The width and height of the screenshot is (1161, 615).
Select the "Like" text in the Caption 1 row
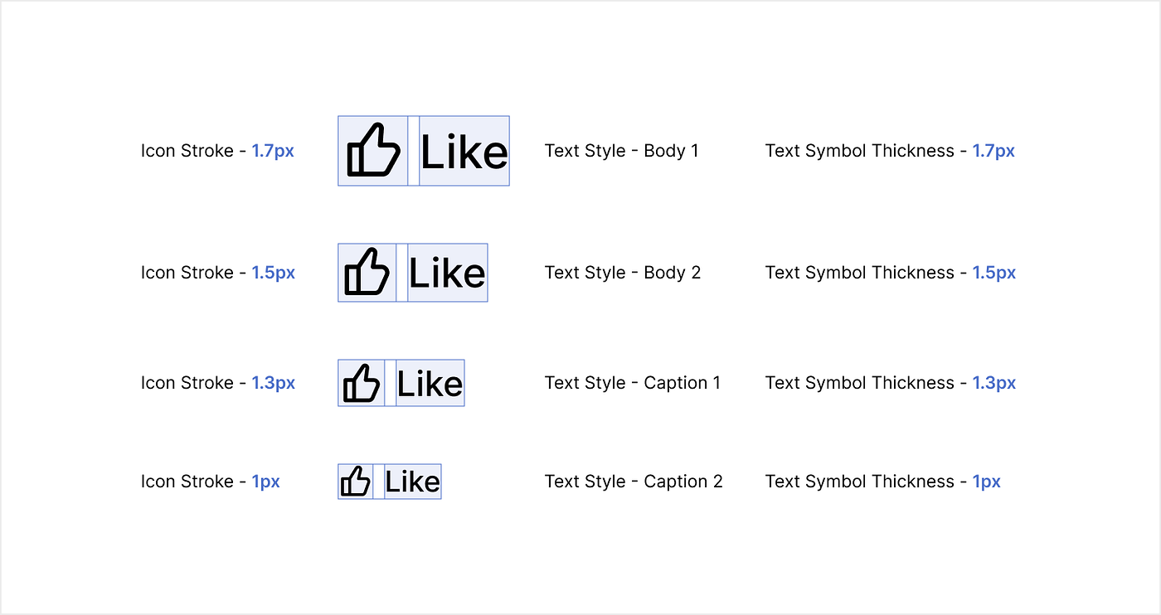point(430,384)
